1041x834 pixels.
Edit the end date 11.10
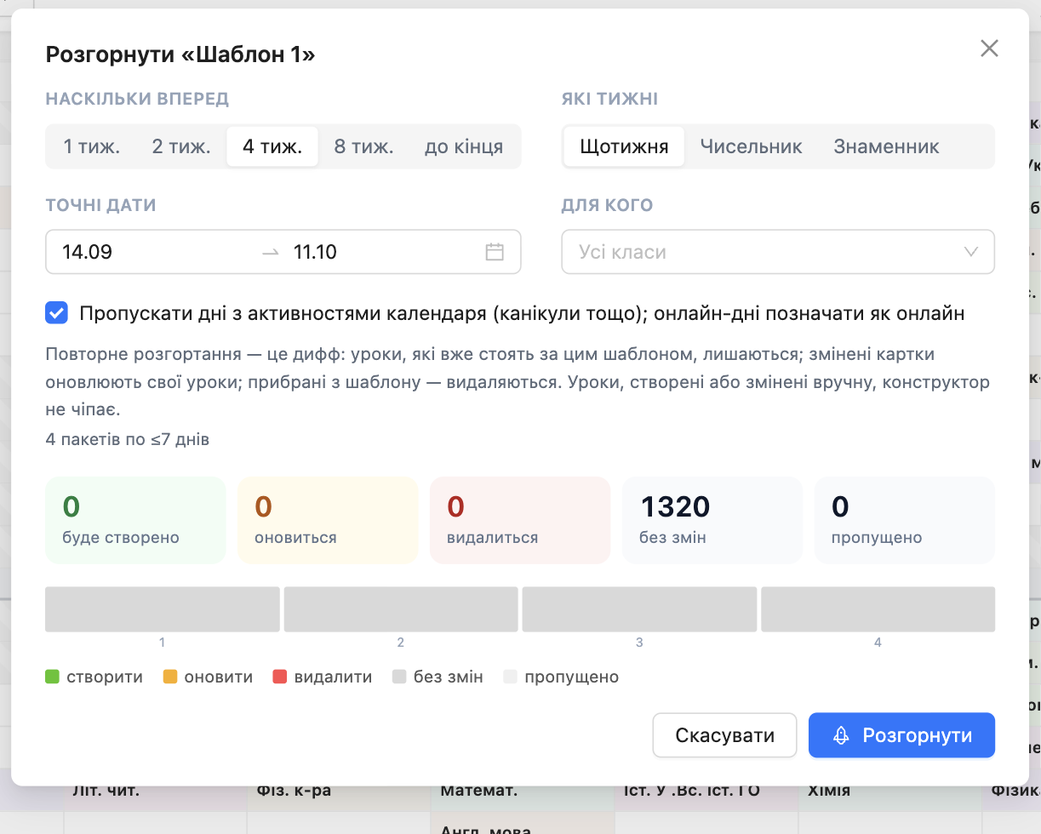[383, 252]
